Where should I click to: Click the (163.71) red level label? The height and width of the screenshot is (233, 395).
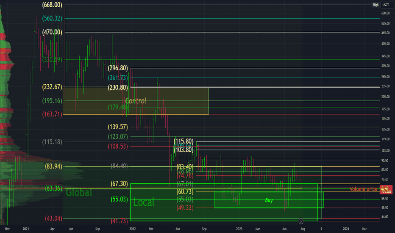(x=52, y=114)
